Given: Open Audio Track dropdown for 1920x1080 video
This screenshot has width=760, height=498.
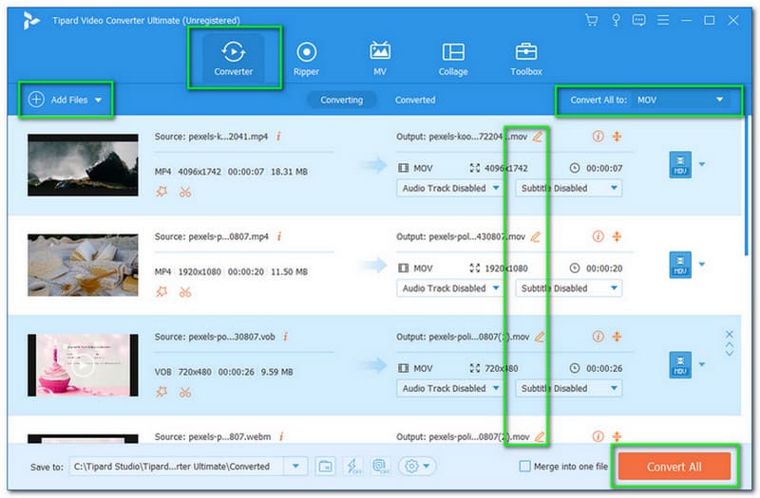Looking at the screenshot, I should click(450, 288).
